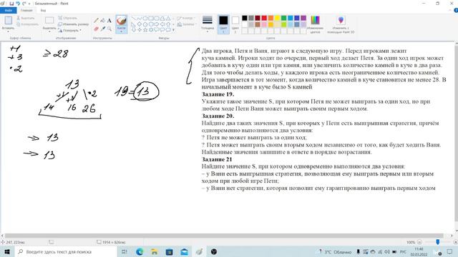
Task: Choose the purple color swatch
Action: [303, 18]
